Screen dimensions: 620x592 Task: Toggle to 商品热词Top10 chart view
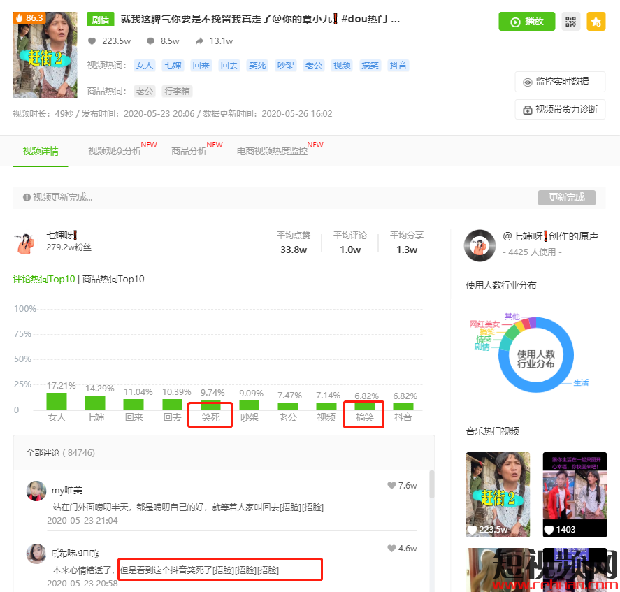tap(113, 279)
